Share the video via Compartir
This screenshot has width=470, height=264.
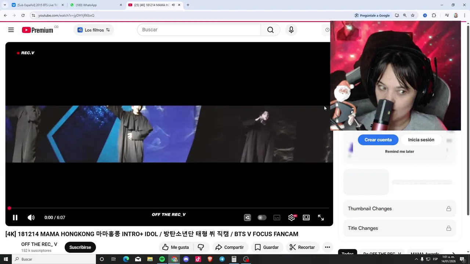[x=229, y=247]
